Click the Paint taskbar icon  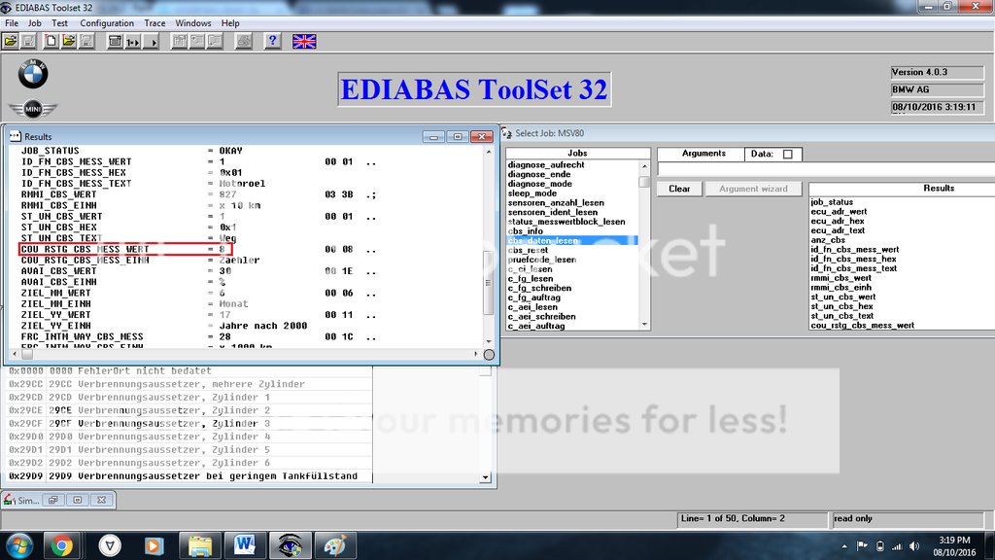pyautogui.click(x=334, y=546)
